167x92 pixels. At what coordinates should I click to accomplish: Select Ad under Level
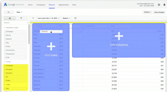pyautogui.click(x=15, y=77)
